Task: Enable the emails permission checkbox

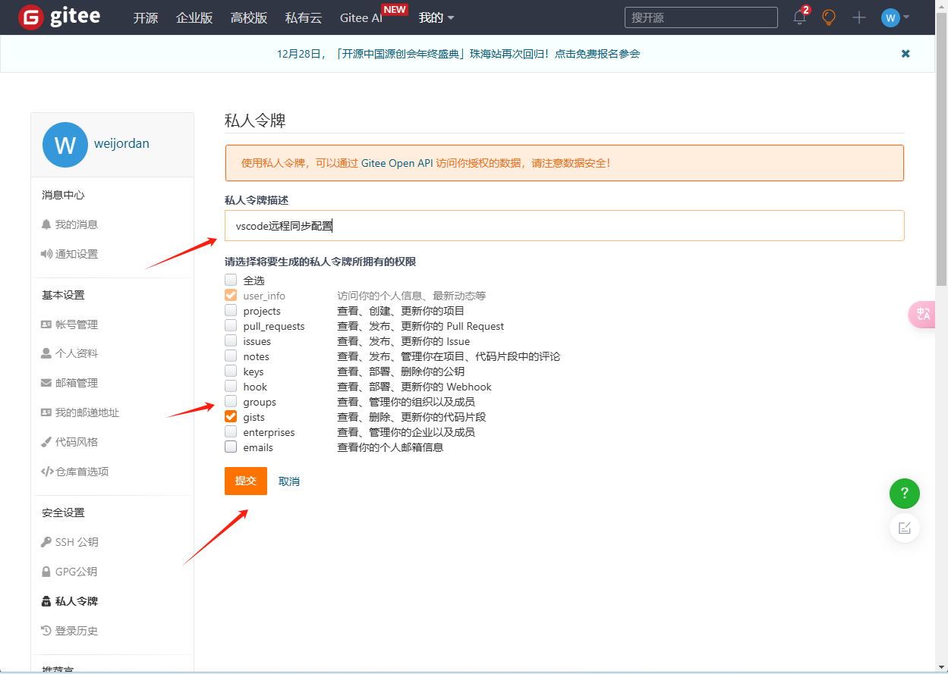Action: pyautogui.click(x=231, y=447)
